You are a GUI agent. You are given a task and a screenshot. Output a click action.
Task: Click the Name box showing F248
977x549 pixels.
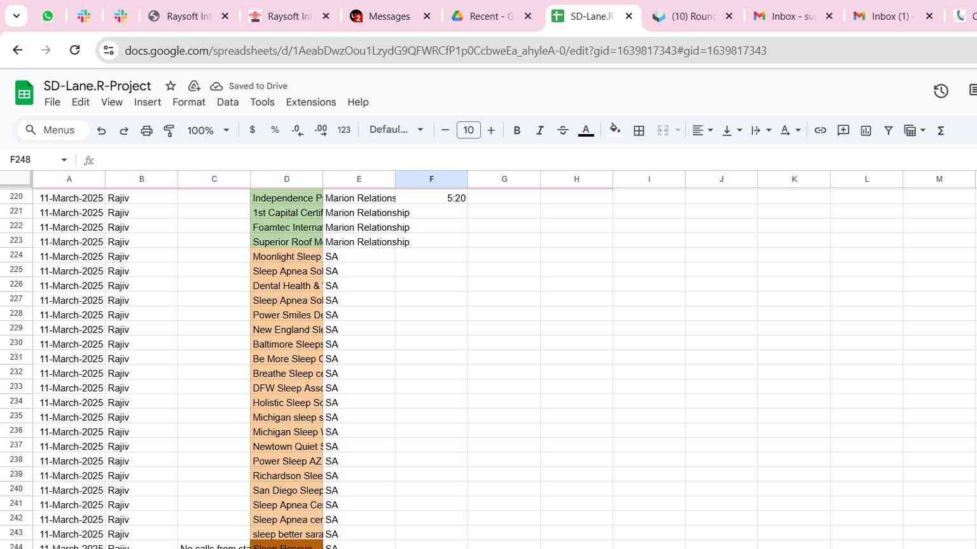(38, 159)
